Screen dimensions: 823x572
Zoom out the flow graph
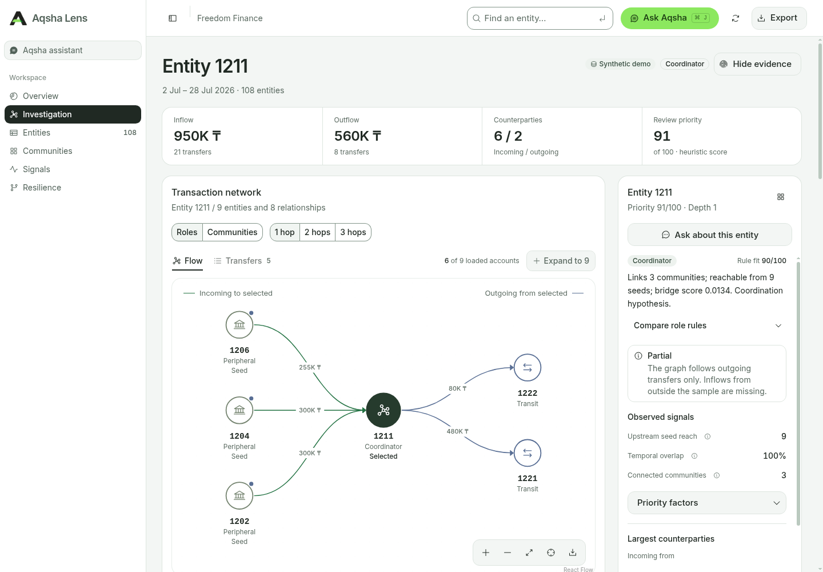[x=508, y=553]
